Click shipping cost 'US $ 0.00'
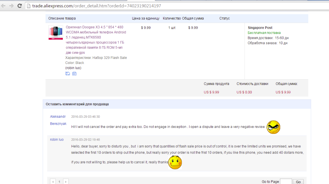Viewport: 329px width, 184px height. pyautogui.click(x=244, y=92)
